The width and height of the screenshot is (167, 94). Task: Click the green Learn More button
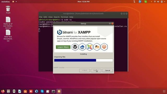(x=63, y=47)
